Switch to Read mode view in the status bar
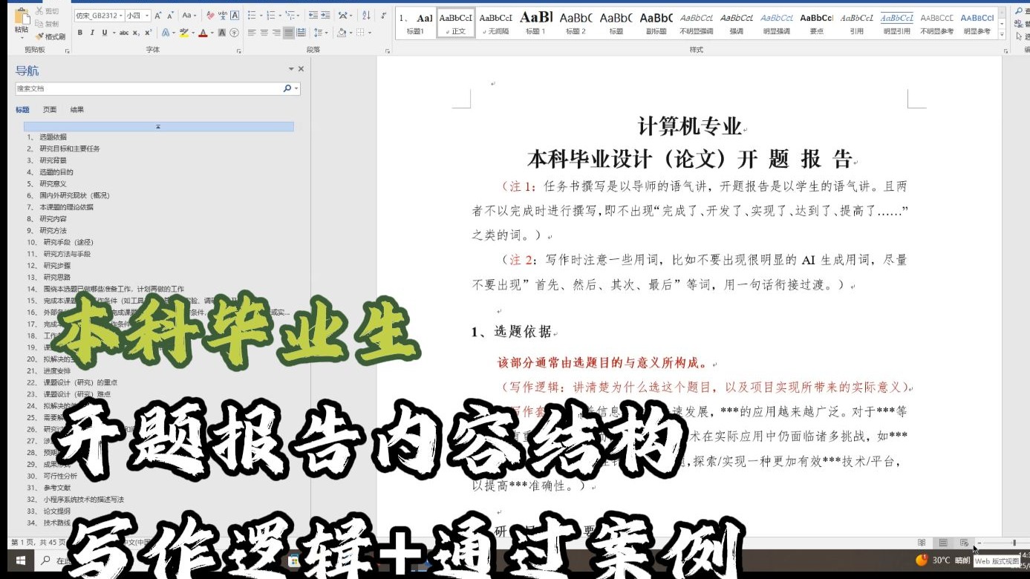 tap(922, 543)
